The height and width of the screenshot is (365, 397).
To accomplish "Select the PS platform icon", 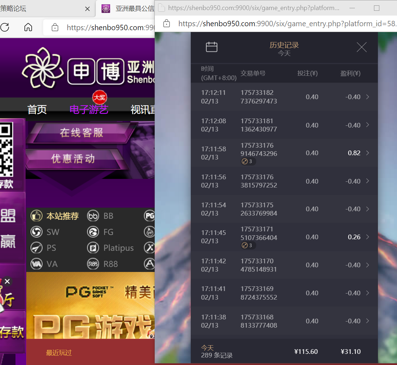I will [36, 248].
